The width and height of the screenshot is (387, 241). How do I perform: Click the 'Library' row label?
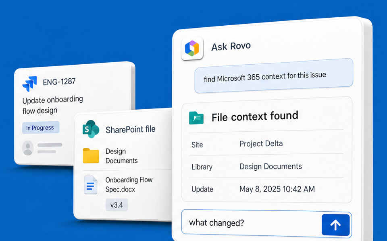click(202, 167)
